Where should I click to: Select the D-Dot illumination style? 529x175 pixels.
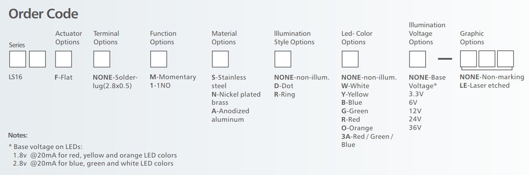click(284, 86)
